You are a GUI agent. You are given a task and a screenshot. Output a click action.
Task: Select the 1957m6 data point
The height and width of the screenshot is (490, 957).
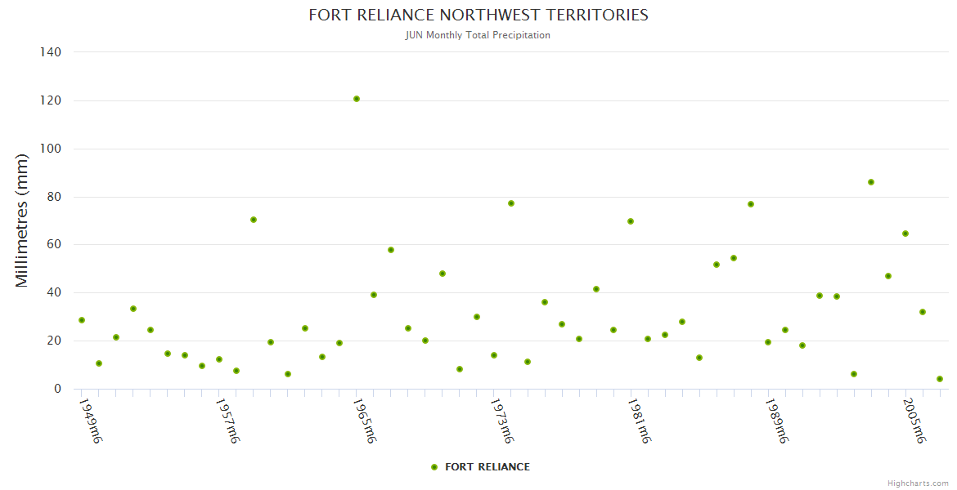[219, 359]
